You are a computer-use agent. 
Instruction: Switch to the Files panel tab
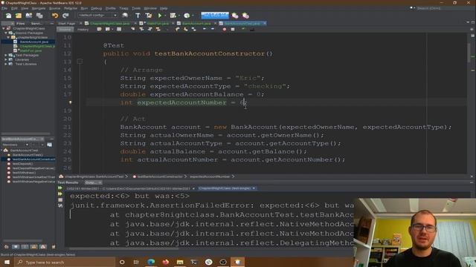[20, 23]
